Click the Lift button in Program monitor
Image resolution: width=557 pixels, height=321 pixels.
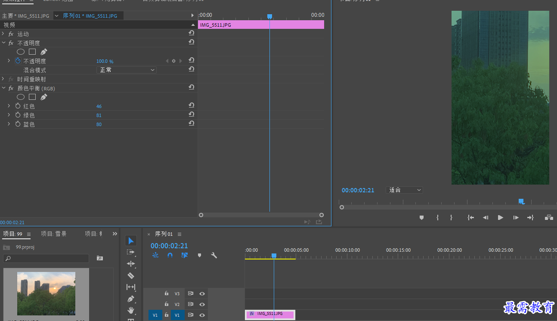tap(549, 218)
